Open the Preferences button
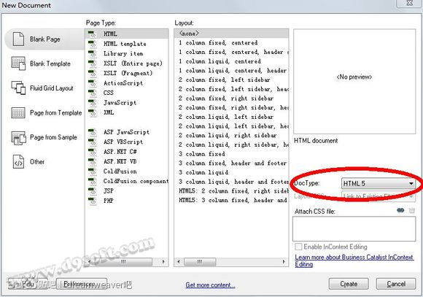This screenshot has height=297, width=423. click(82, 284)
